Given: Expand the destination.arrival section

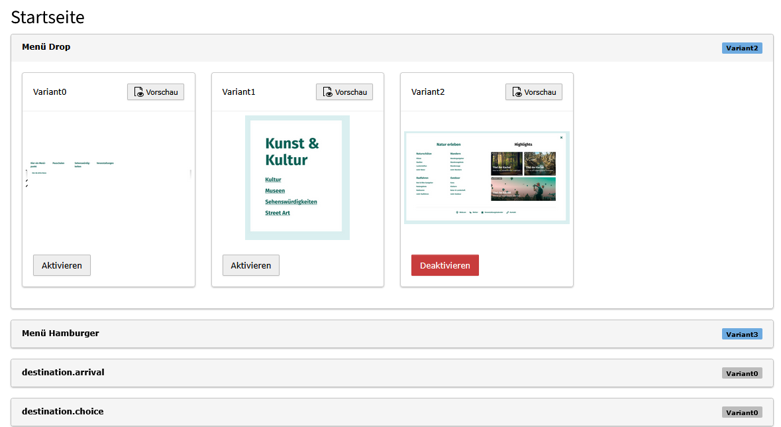Looking at the screenshot, I should pos(63,373).
